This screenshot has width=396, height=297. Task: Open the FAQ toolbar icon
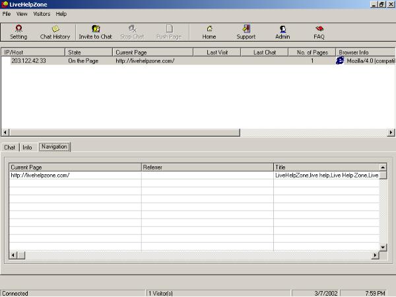coord(319,32)
